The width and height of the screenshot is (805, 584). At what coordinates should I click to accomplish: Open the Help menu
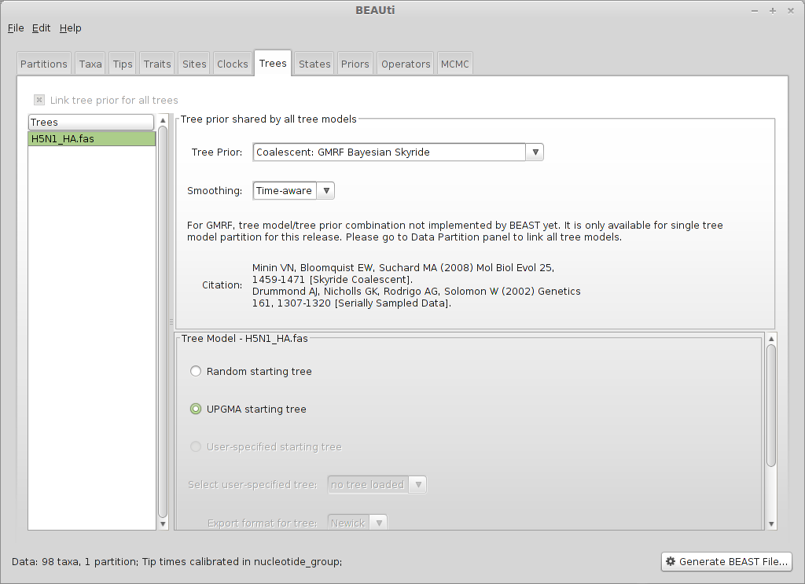(x=70, y=28)
